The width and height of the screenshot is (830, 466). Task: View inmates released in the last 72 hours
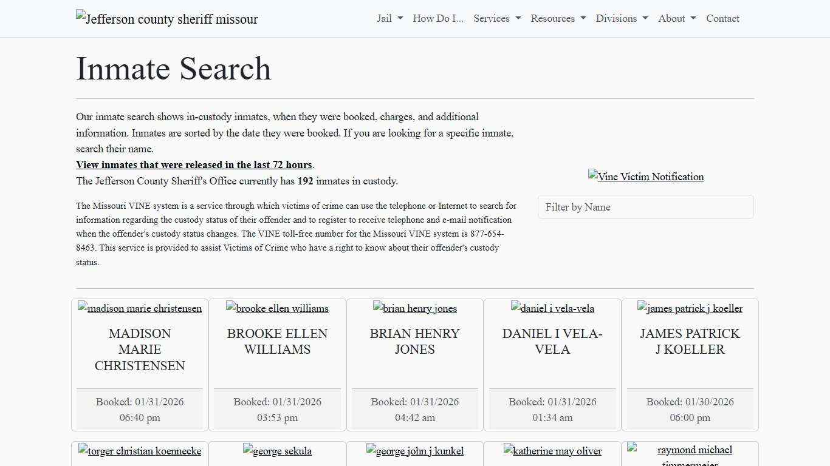194,164
